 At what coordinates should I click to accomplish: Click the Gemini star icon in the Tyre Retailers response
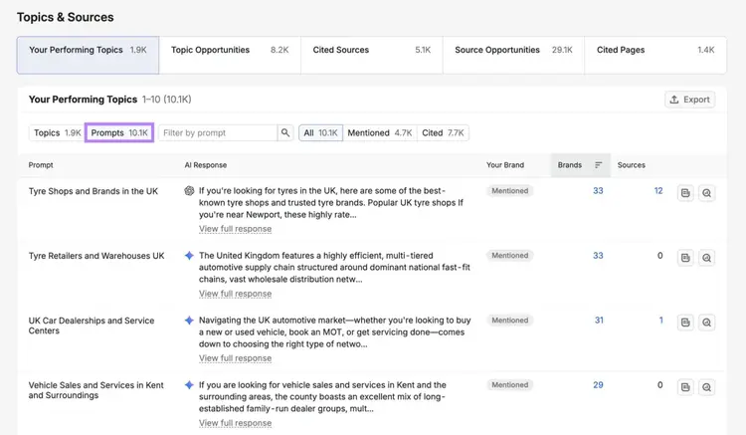coord(189,256)
